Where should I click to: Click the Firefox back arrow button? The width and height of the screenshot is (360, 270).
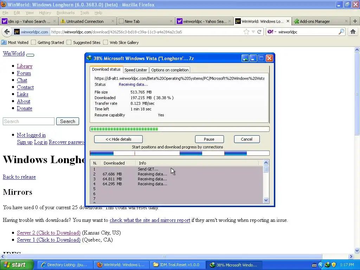pos(7,32)
